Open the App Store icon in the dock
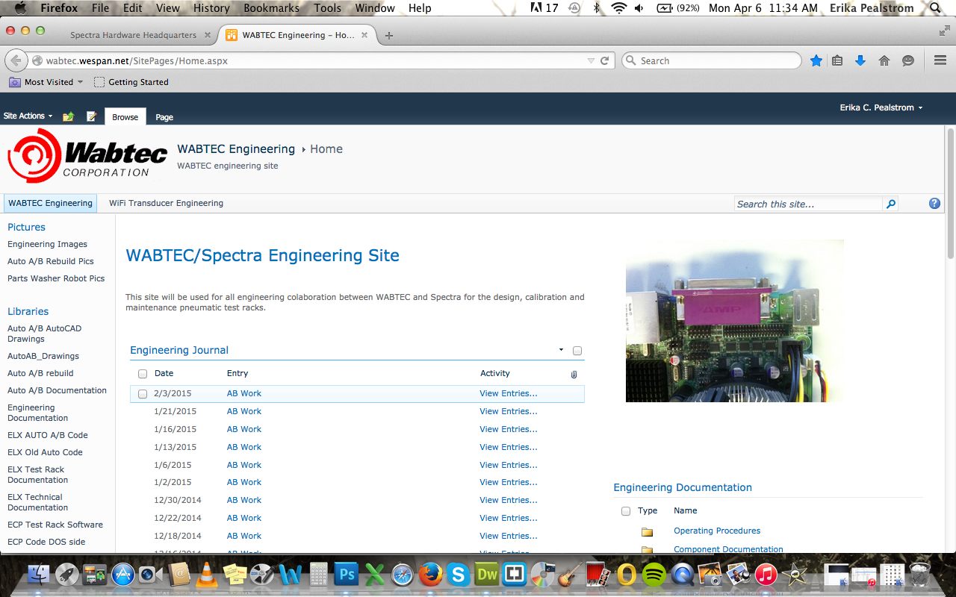This screenshot has height=597, width=956. pos(122,574)
